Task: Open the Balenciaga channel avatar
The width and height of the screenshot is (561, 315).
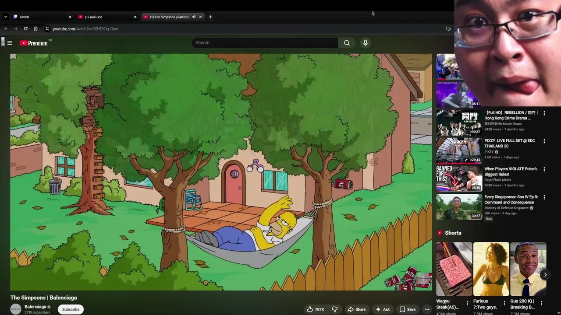Action: click(x=16, y=309)
